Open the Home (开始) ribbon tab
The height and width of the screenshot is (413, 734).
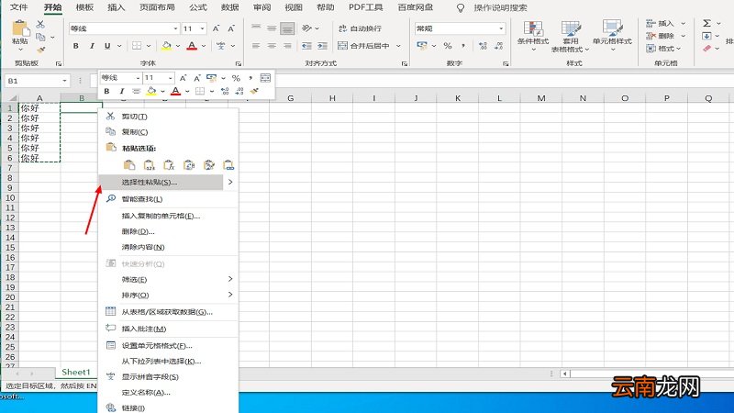point(52,7)
